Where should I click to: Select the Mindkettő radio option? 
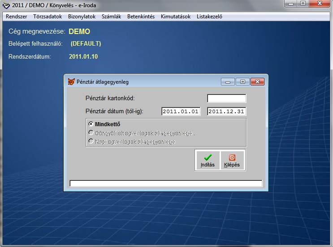pyautogui.click(x=91, y=124)
